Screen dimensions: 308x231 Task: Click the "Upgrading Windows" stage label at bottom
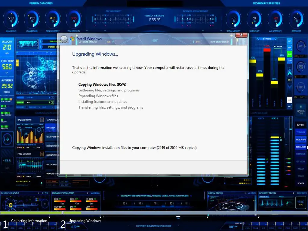pyautogui.click(x=85, y=221)
